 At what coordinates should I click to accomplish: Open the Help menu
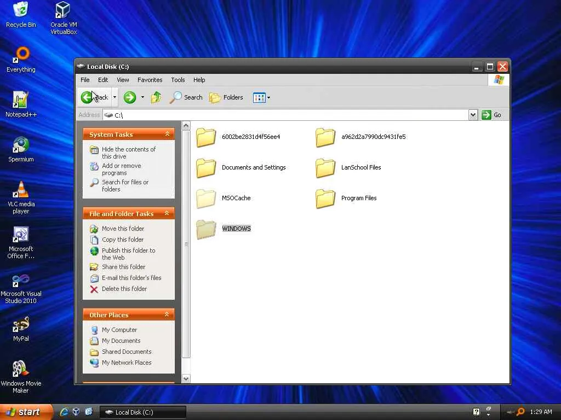199,80
